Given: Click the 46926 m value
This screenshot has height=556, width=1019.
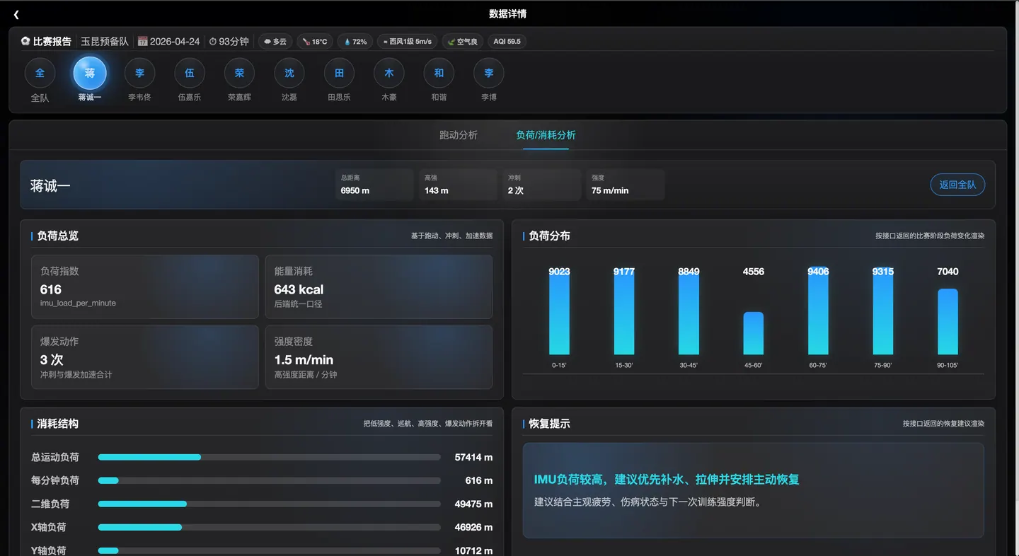Looking at the screenshot, I should (x=473, y=528).
